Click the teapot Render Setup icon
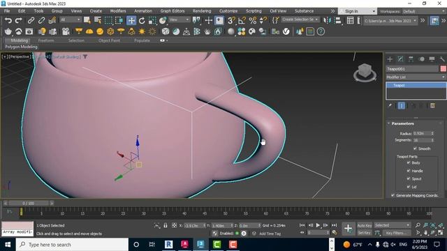This screenshot has height=251, width=447. [x=8, y=31]
